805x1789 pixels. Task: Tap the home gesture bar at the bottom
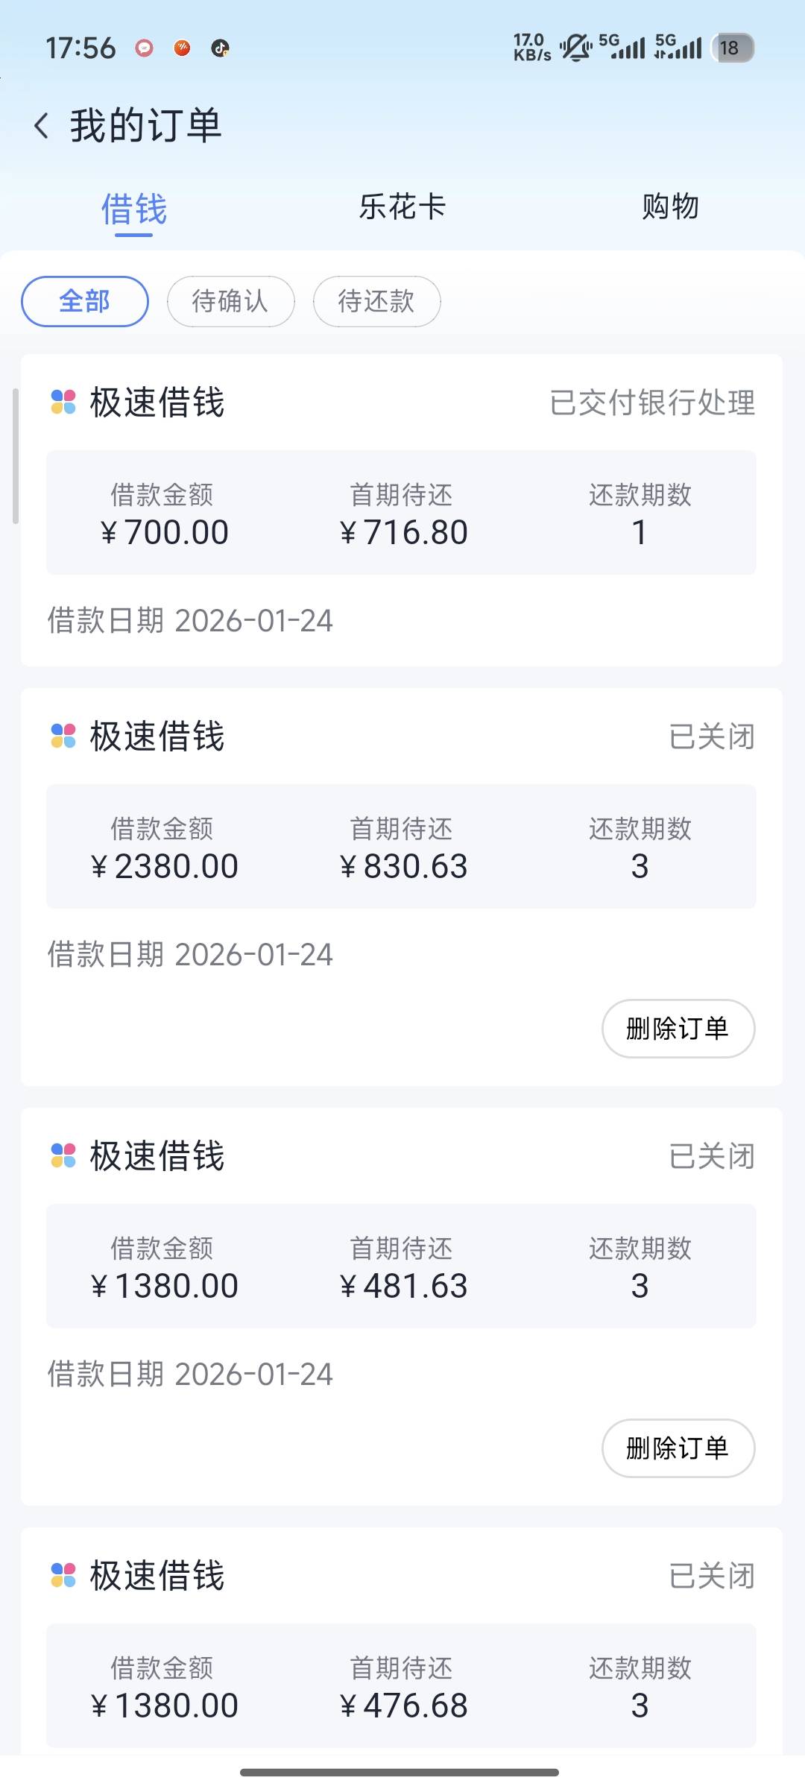(x=400, y=1772)
